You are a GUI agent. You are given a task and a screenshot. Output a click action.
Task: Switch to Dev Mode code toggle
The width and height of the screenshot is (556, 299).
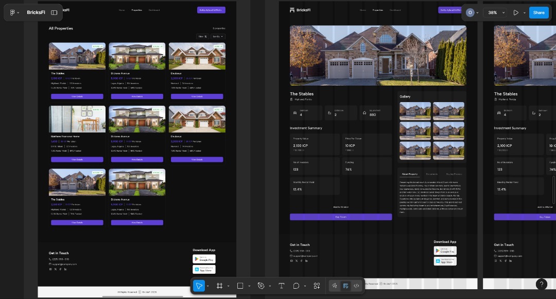(356, 286)
